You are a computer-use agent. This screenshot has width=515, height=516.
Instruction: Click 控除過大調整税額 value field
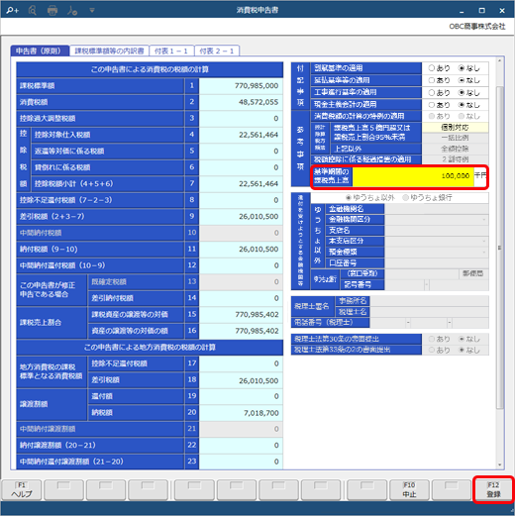tap(241, 119)
